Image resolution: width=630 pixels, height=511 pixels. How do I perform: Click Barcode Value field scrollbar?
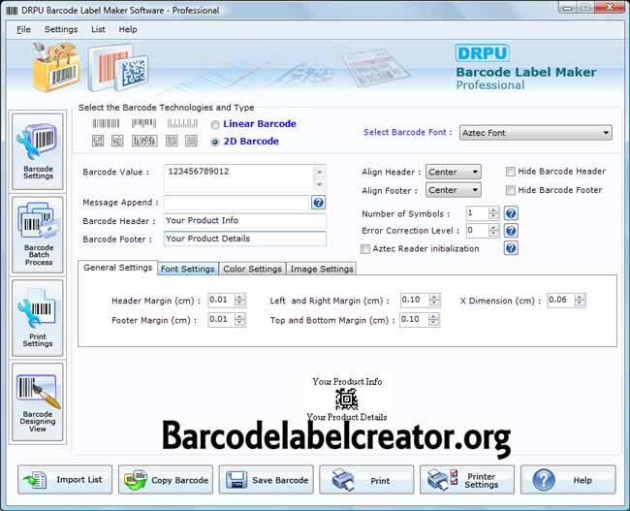[320, 177]
